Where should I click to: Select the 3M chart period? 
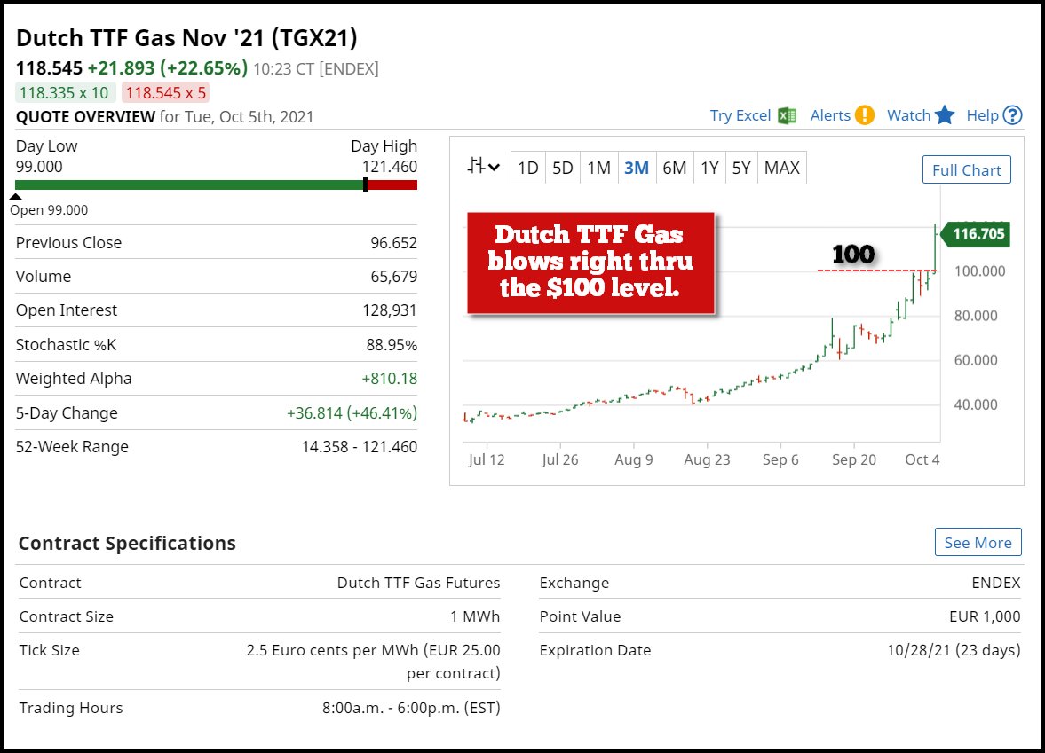(636, 168)
